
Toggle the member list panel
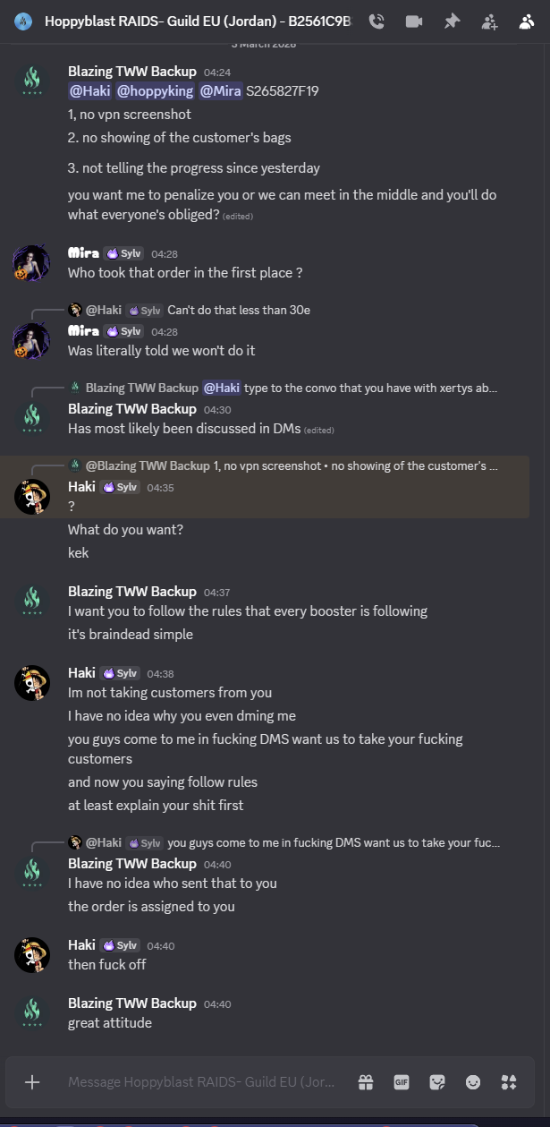tap(526, 21)
